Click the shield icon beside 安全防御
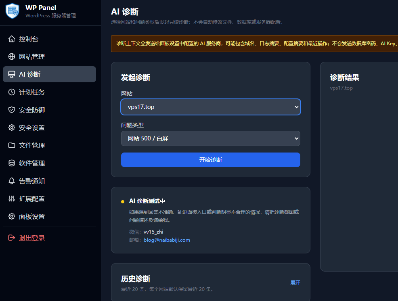This screenshot has height=301, width=398. point(12,110)
